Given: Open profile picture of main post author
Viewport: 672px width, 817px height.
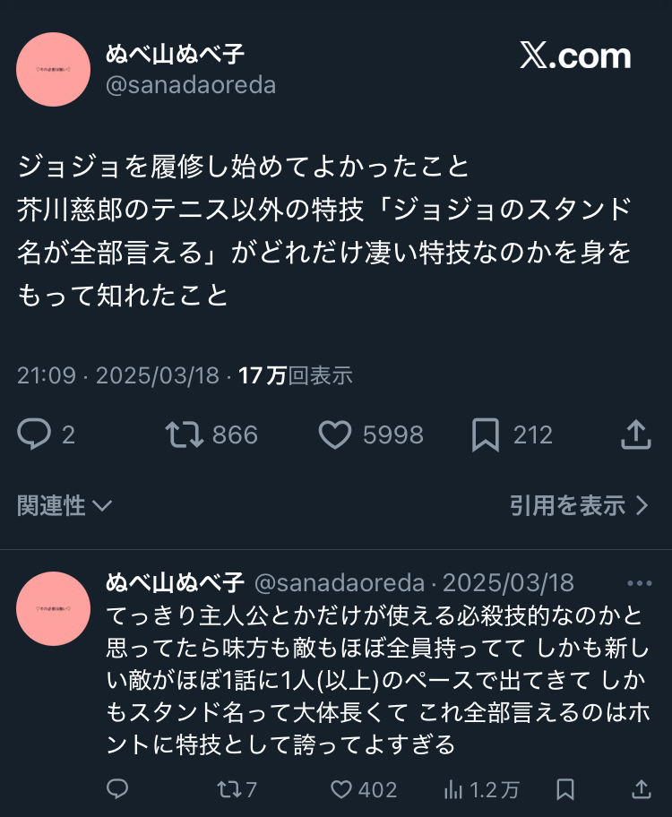Looking at the screenshot, I should 53,69.
